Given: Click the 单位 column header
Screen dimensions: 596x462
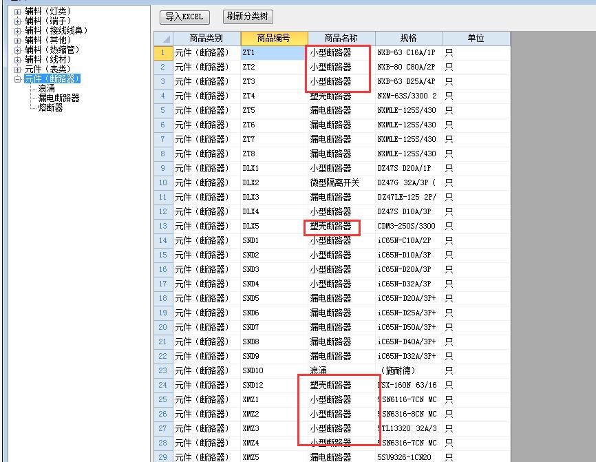Looking at the screenshot, I should click(x=476, y=38).
